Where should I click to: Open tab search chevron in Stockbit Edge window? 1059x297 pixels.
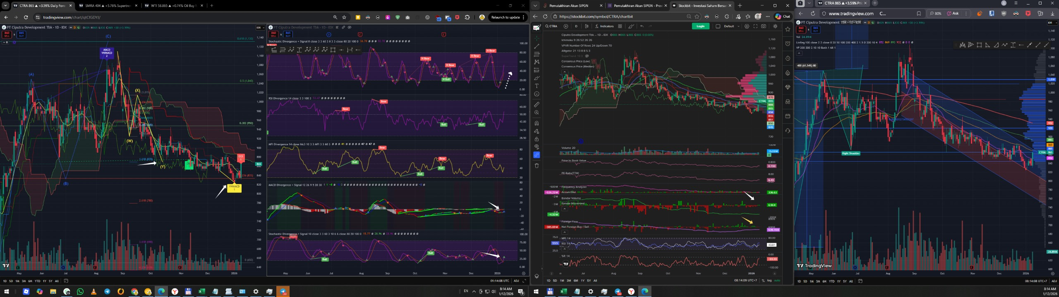pos(535,6)
